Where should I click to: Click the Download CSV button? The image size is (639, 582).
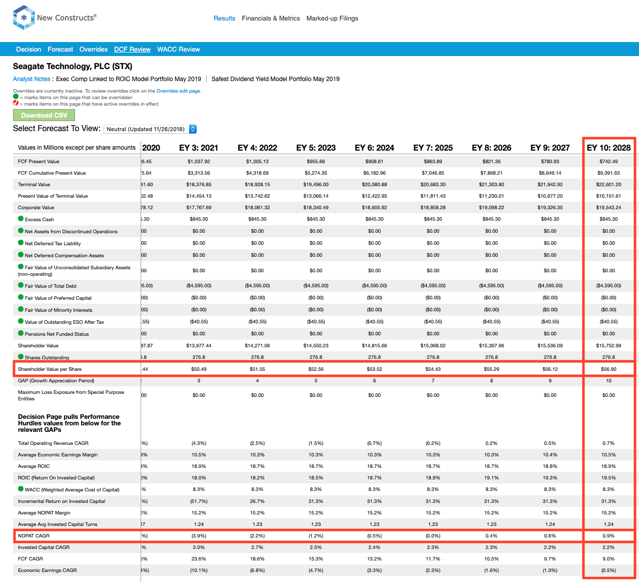pyautogui.click(x=44, y=115)
